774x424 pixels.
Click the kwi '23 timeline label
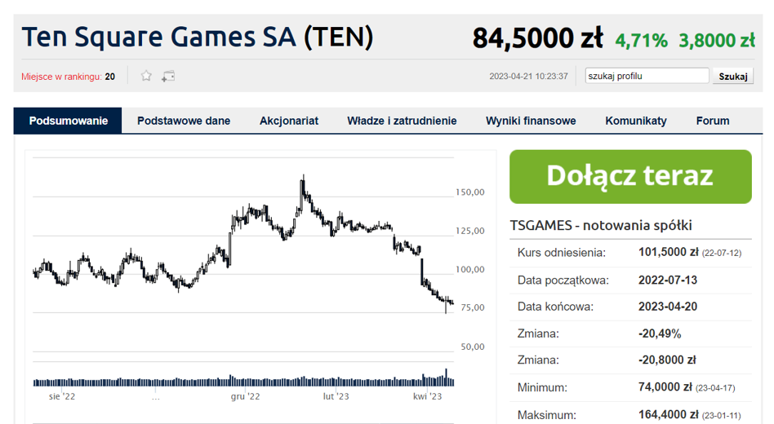[x=428, y=396]
